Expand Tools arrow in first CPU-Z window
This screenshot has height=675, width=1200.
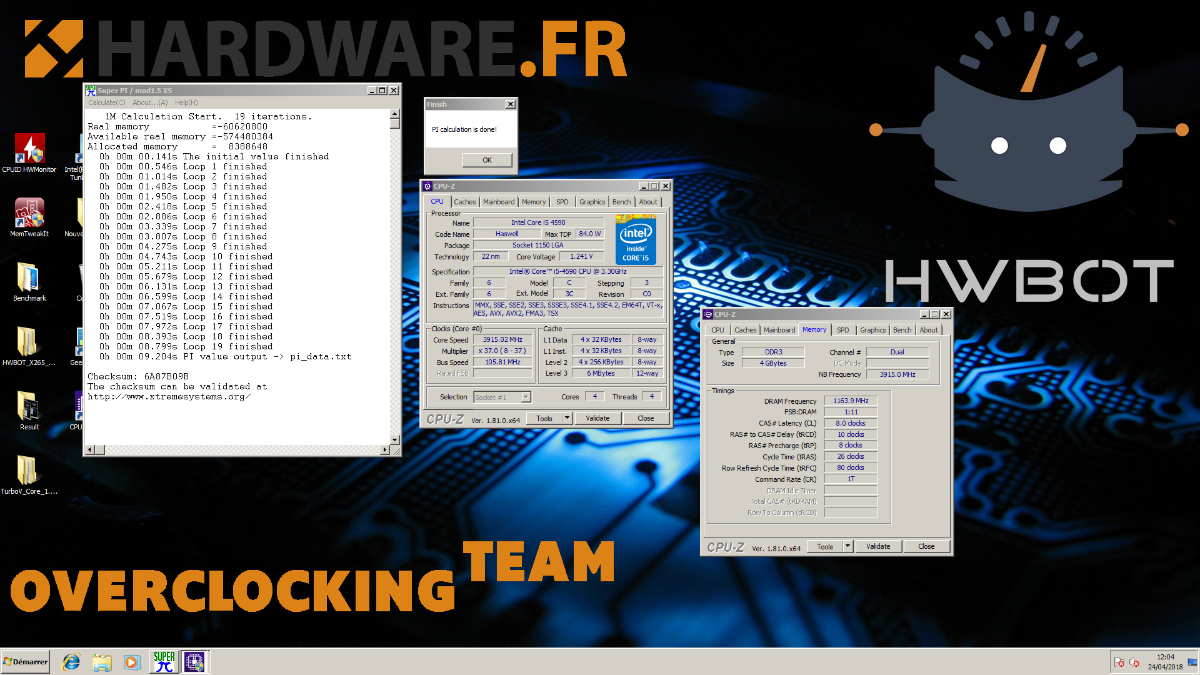coord(567,419)
